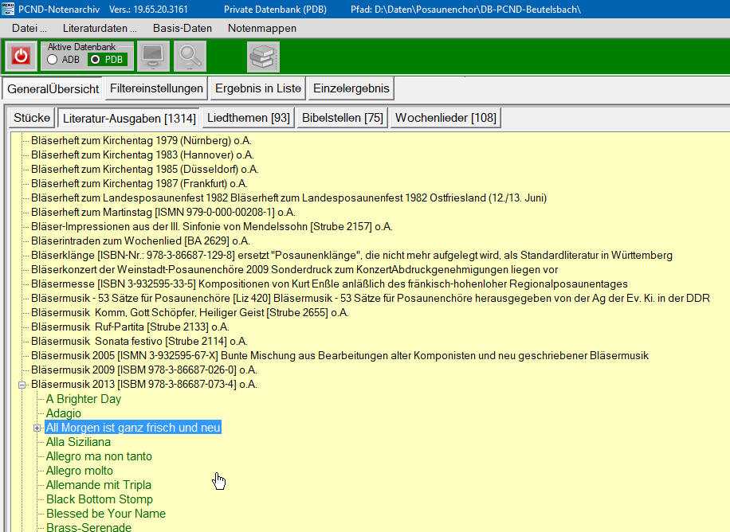Open the Wochenlieder [108] sub-tab
730x532 pixels.
445,118
